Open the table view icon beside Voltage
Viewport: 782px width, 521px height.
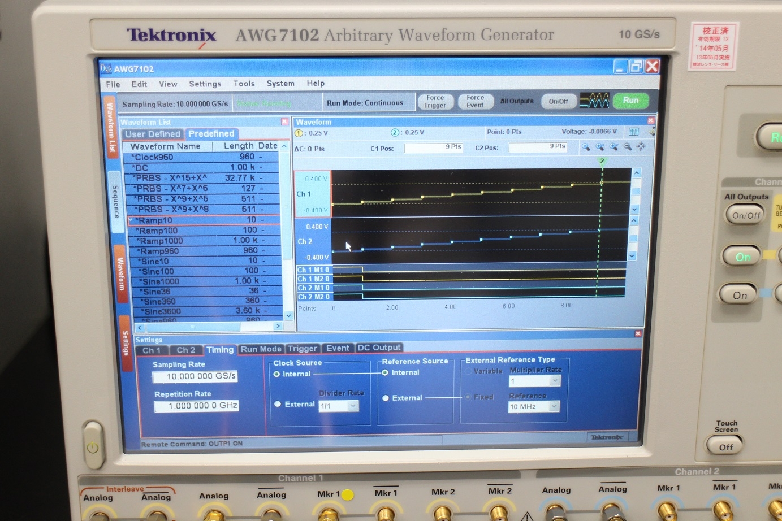pos(634,132)
